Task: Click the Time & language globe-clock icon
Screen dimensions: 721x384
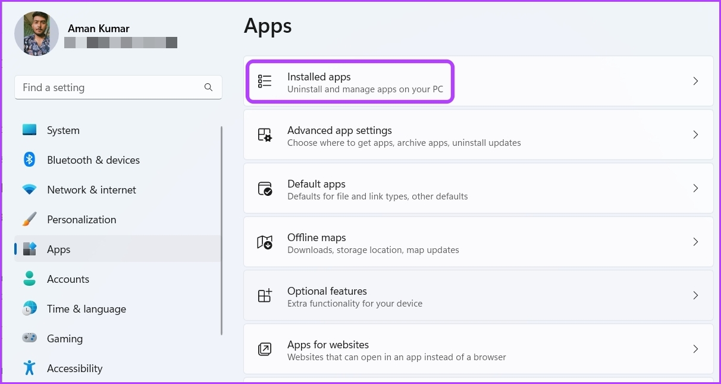Action: pyautogui.click(x=30, y=308)
